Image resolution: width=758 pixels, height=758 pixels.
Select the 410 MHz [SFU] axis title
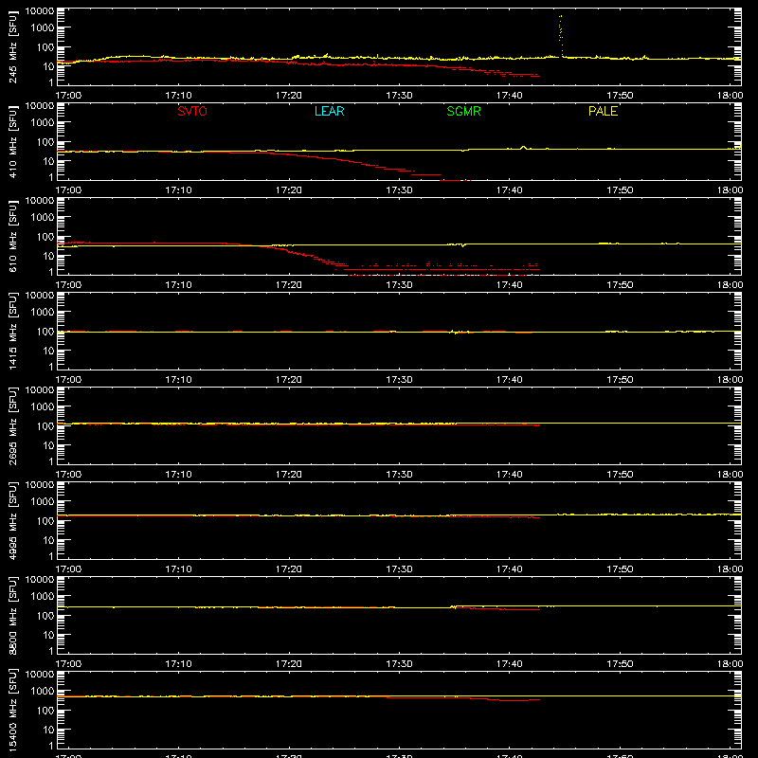click(x=12, y=142)
